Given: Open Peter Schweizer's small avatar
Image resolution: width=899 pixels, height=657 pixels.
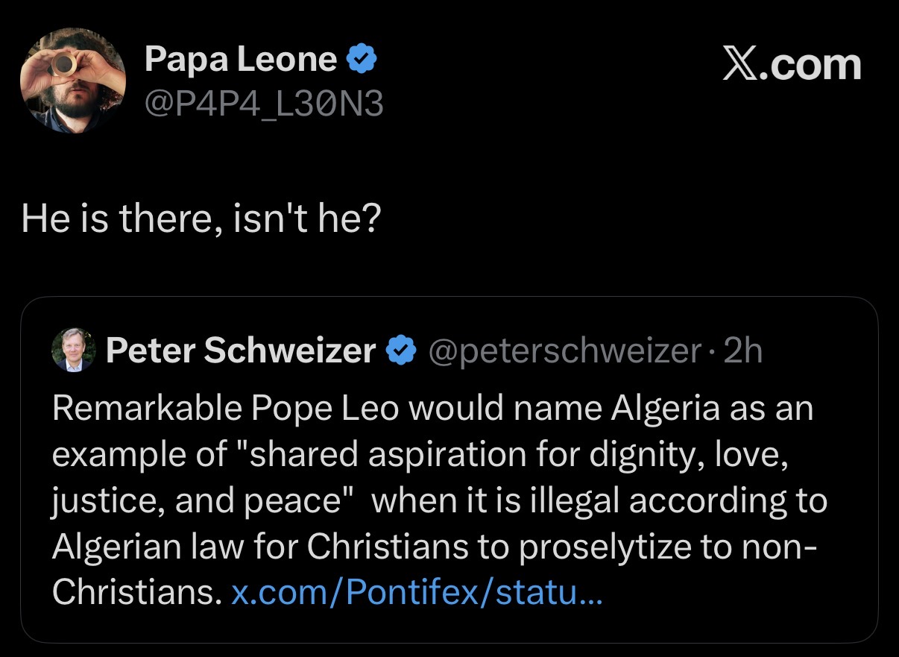Looking at the screenshot, I should 73,350.
